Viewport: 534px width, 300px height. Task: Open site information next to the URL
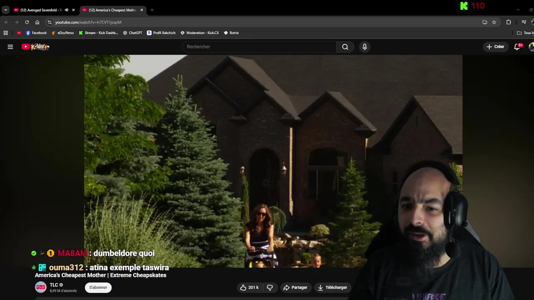[50, 22]
